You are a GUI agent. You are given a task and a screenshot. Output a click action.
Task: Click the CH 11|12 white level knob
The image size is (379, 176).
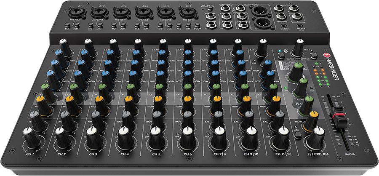pos(281,138)
